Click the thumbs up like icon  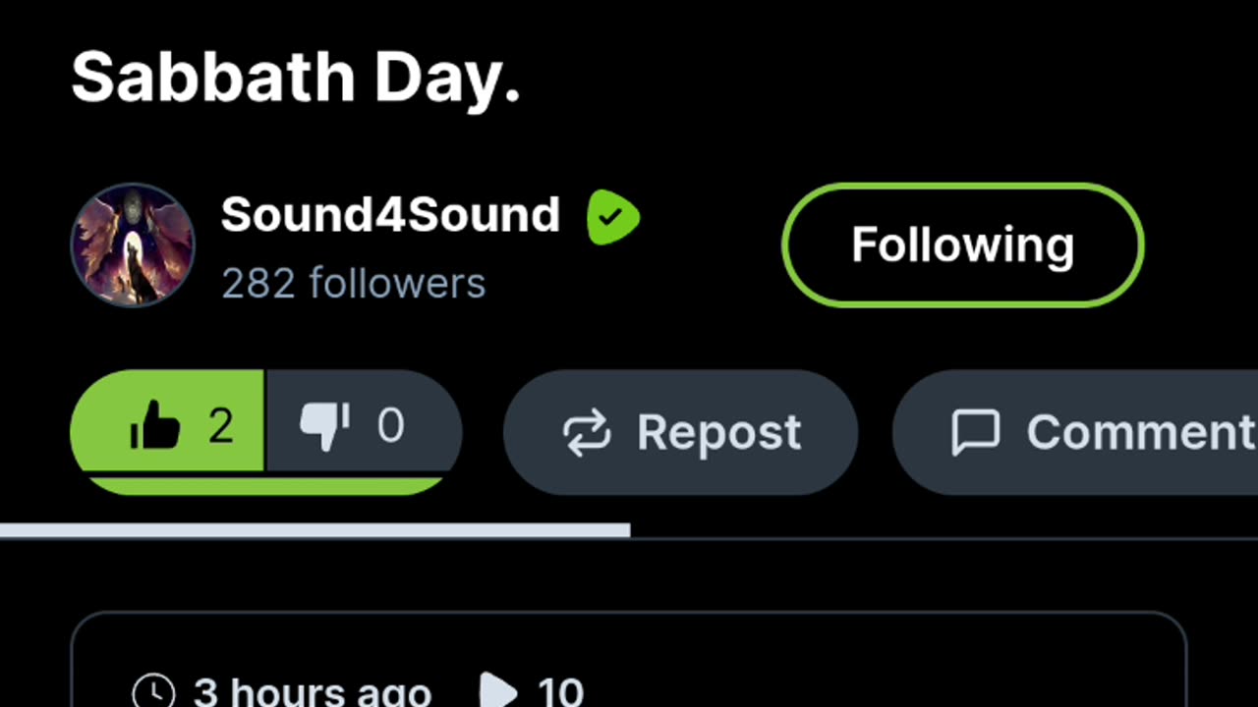[155, 427]
